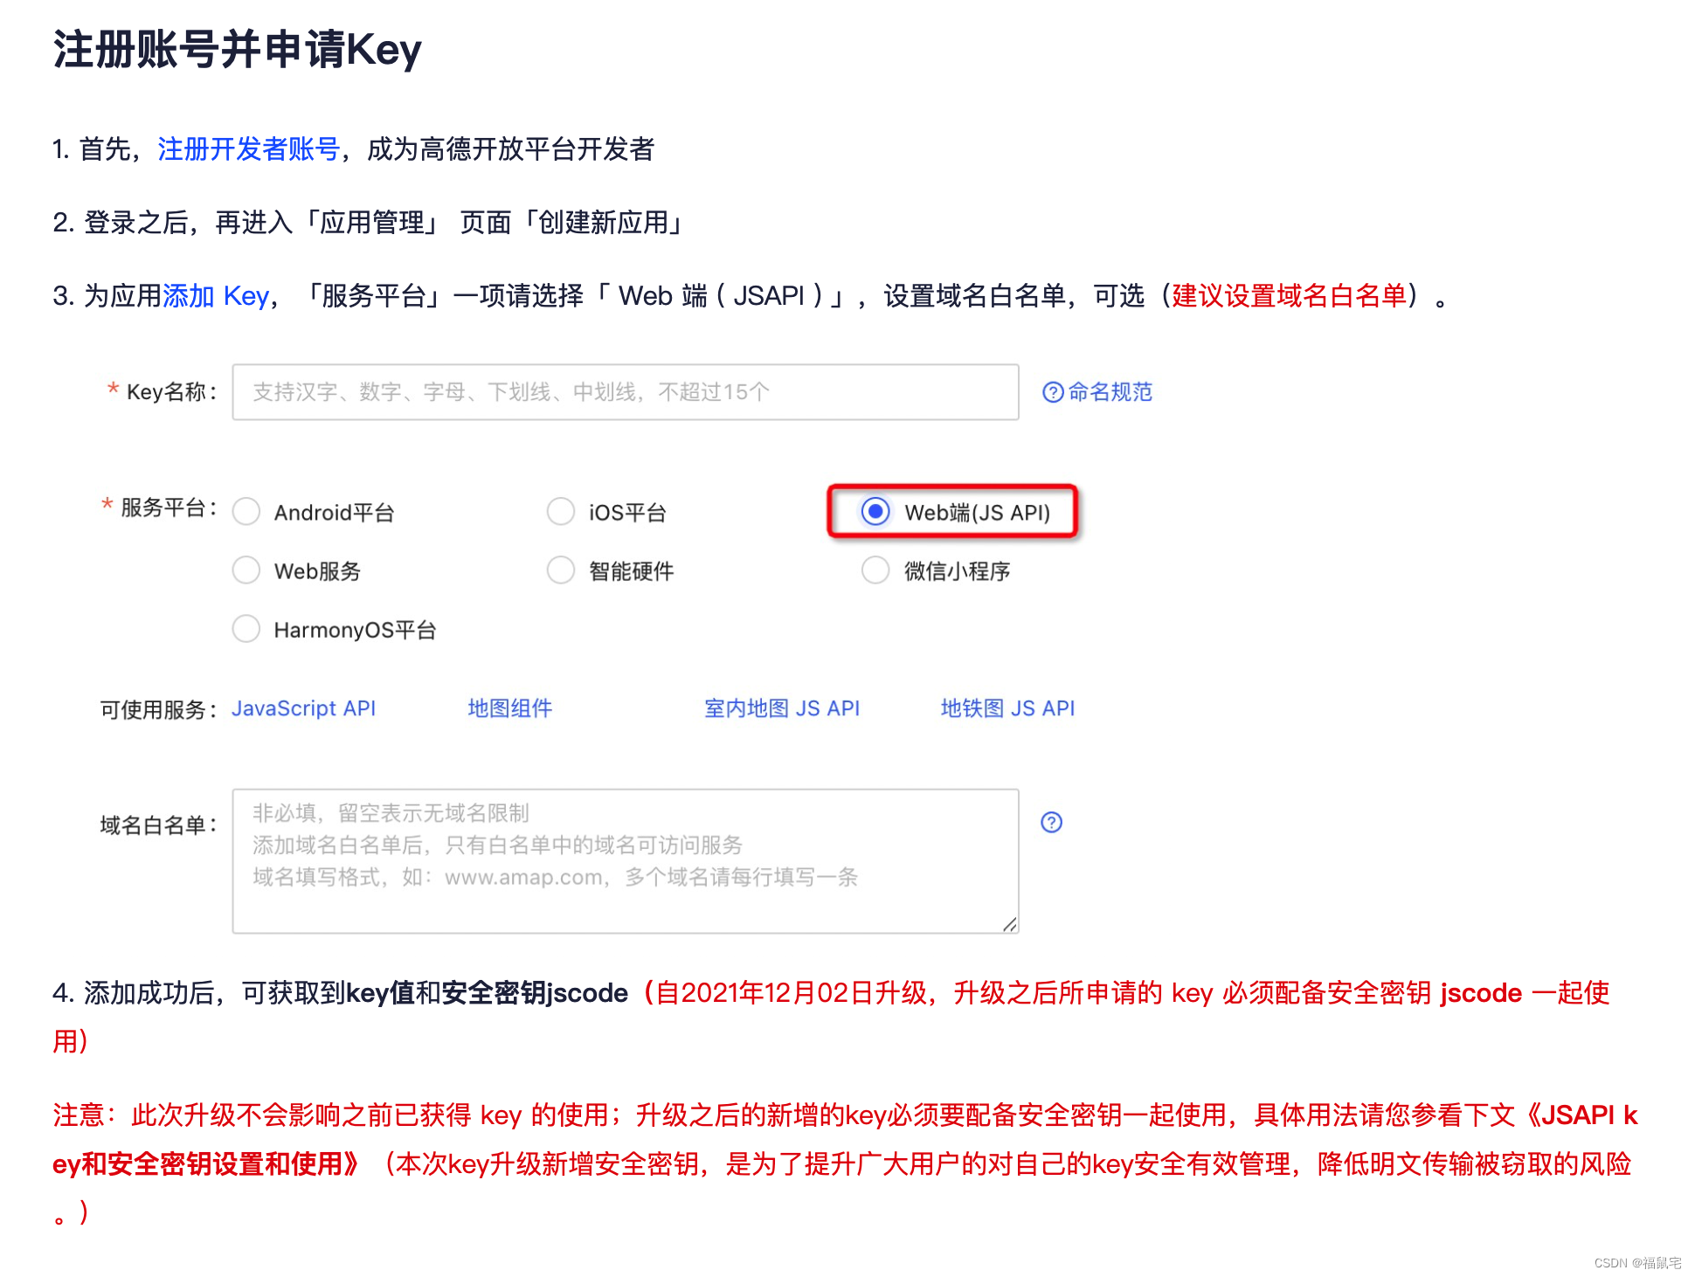1695x1277 pixels.
Task: Open the 地图组件 service link
Action: click(510, 708)
